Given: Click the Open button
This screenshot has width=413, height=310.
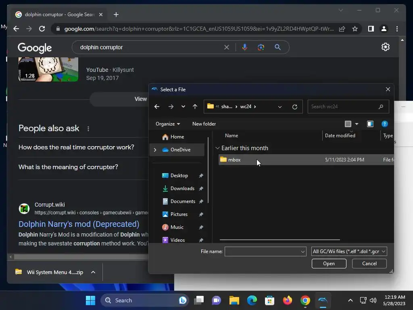Looking at the screenshot, I should click(329, 264).
